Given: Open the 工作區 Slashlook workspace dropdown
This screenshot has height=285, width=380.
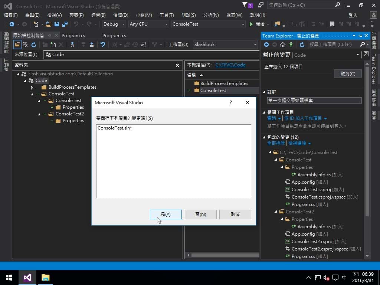Looking at the screenshot, I should coord(225,45).
